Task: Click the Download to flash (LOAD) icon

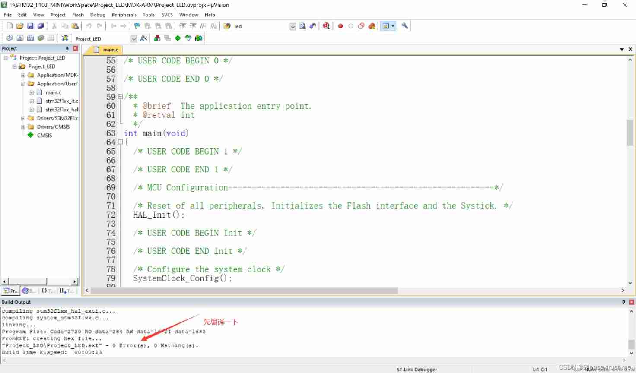Action: [x=65, y=38]
